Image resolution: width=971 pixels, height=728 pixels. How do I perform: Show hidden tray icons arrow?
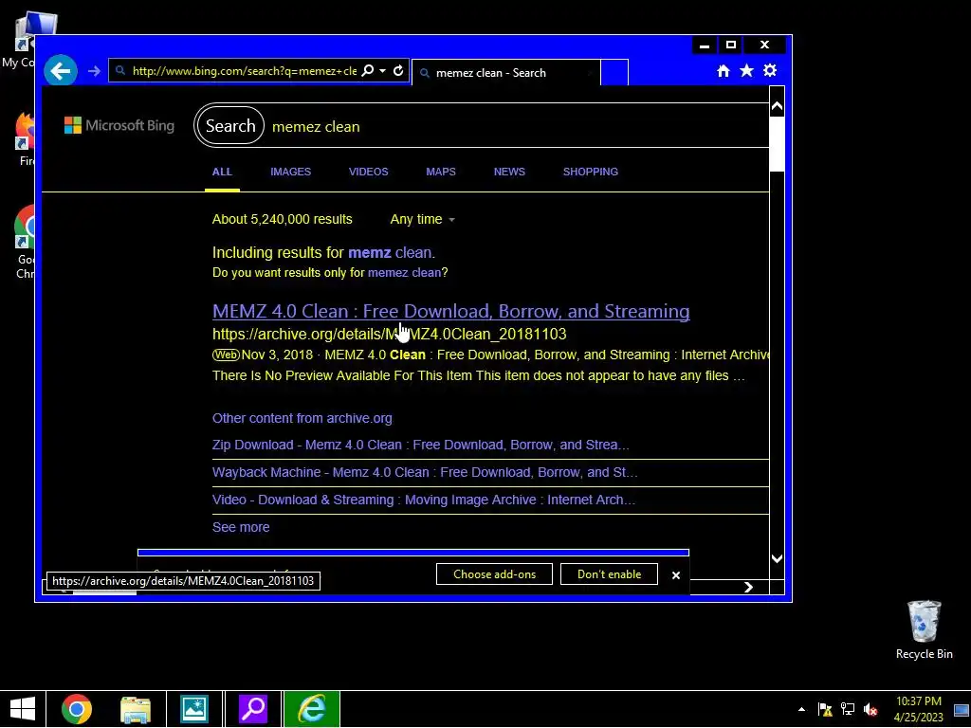click(802, 709)
